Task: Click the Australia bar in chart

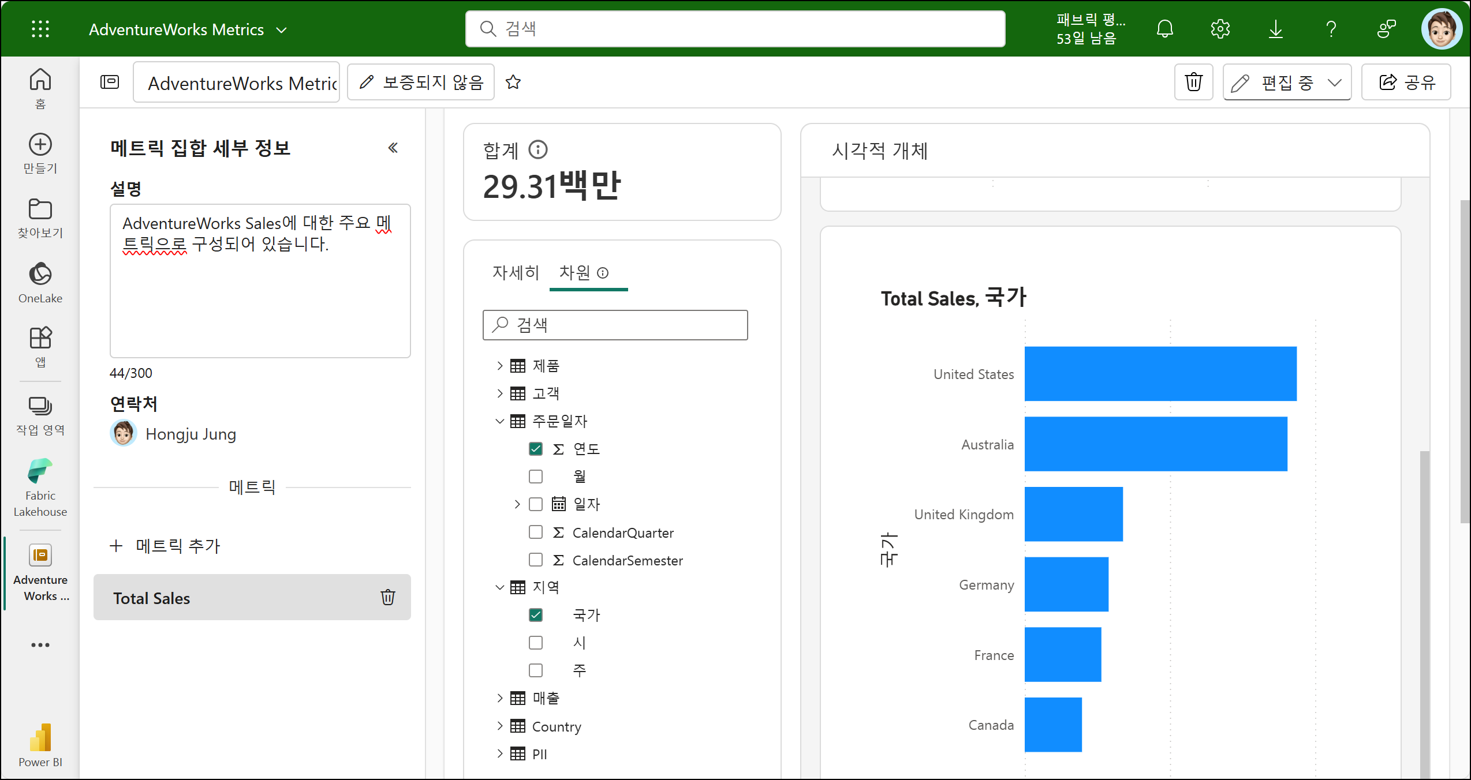Action: [x=1156, y=444]
